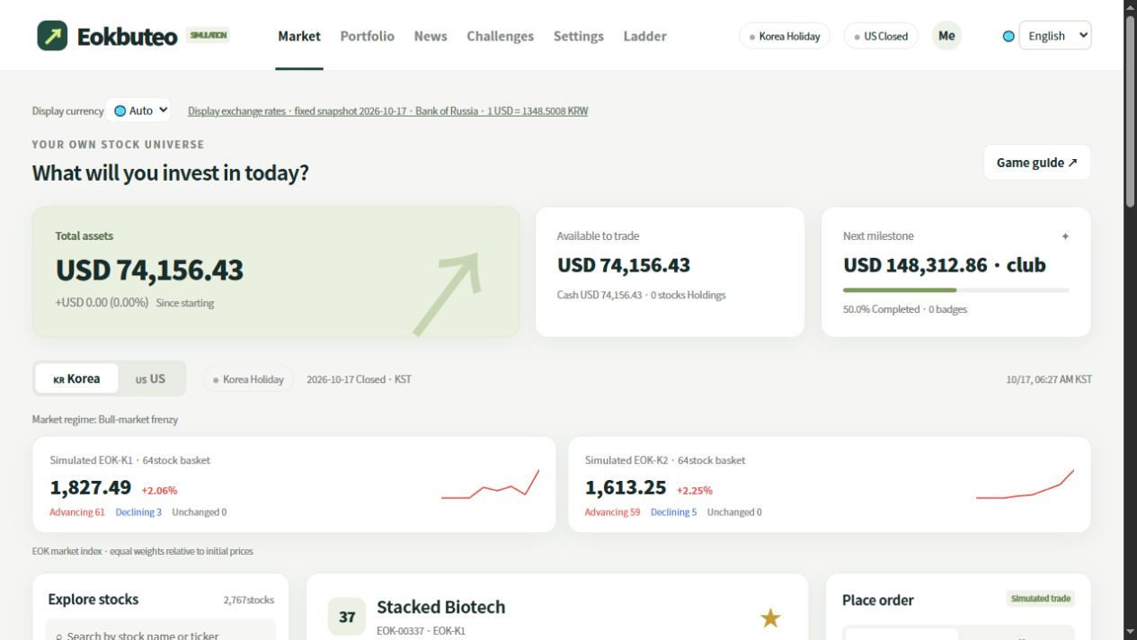Click the 1,827.49 index value
The height and width of the screenshot is (640, 1137).
(x=91, y=488)
